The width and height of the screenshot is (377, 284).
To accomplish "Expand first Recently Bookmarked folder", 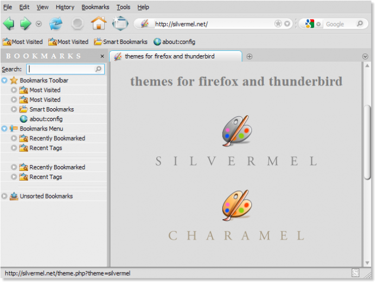I will coord(14,138).
